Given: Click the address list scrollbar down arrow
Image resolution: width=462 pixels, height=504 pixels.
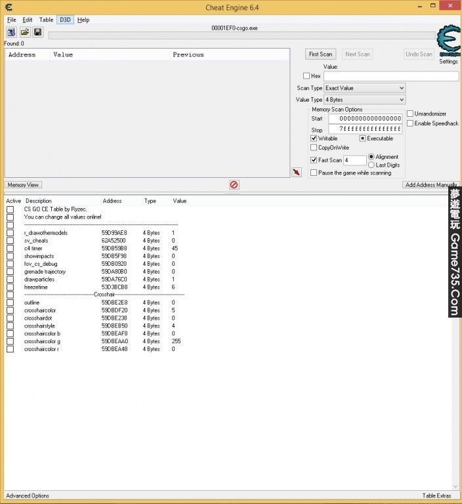Looking at the screenshot, I should [455, 486].
